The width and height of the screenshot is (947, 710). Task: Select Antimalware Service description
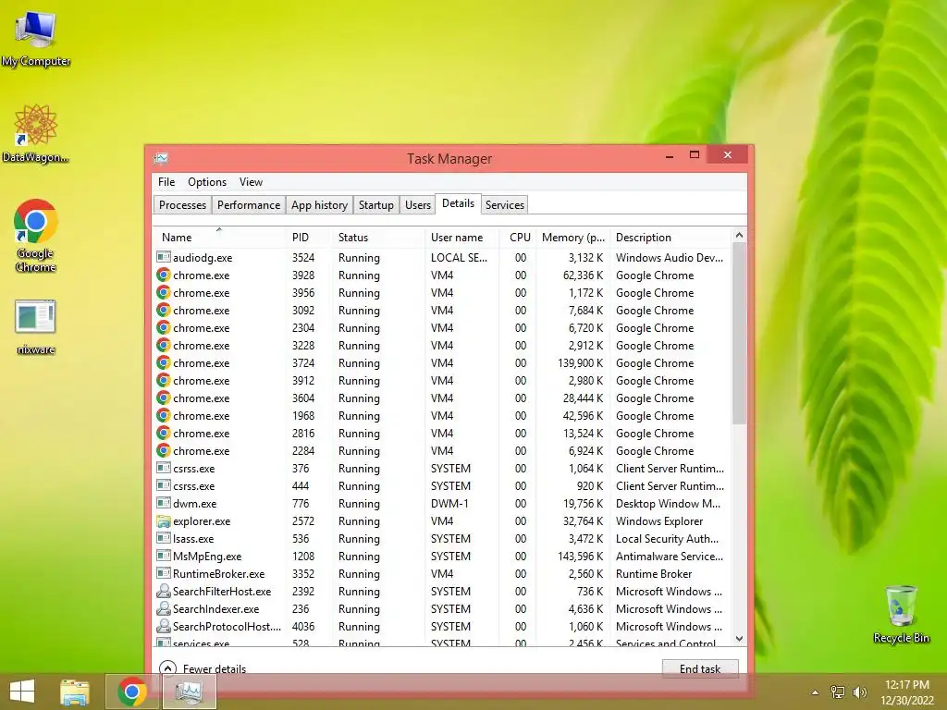(670, 556)
